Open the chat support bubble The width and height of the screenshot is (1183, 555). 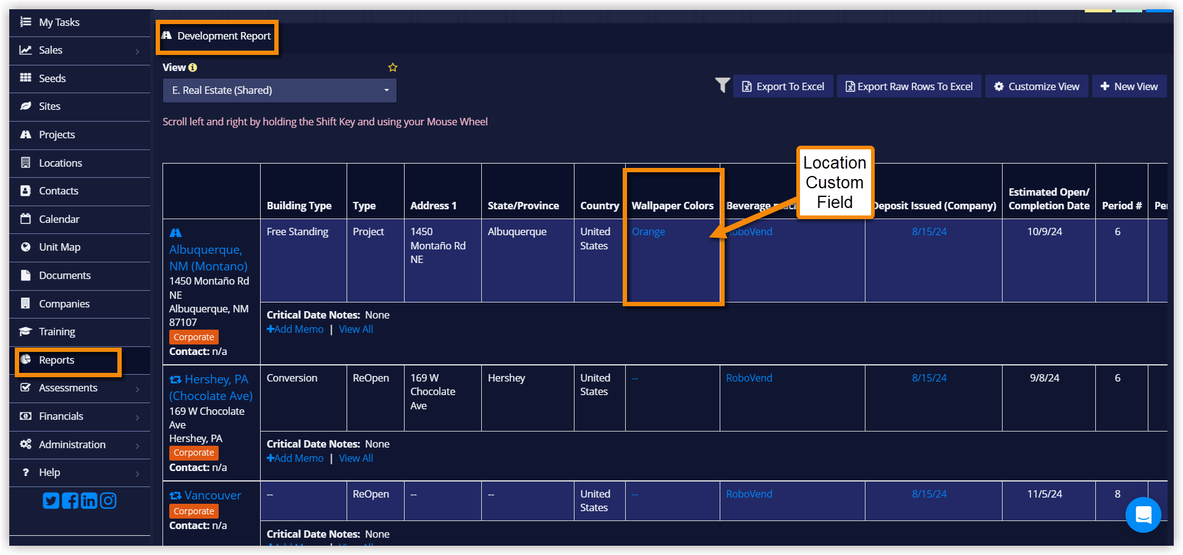click(1143, 514)
